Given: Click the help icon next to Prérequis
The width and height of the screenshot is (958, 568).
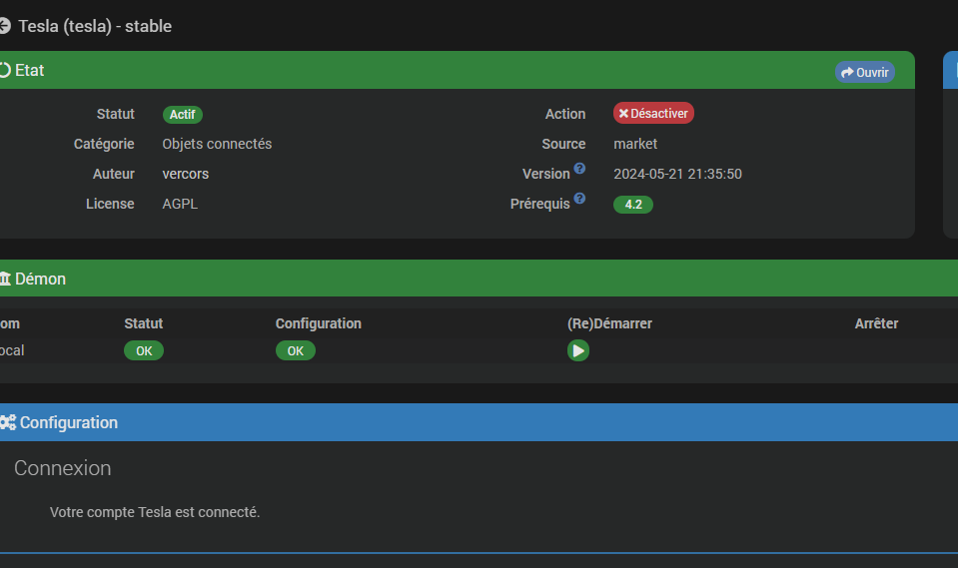Looking at the screenshot, I should [x=579, y=198].
